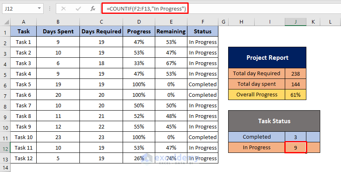
Task: Select column K header
Action: point(313,22)
